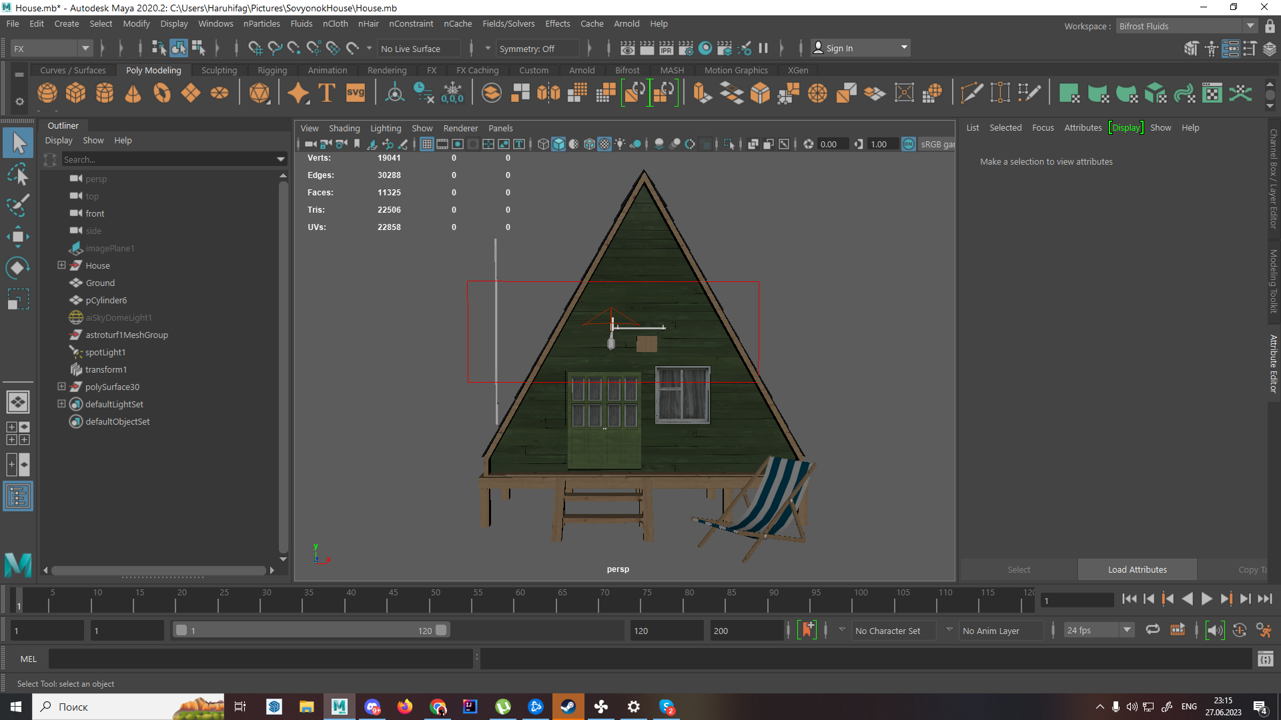Click the Load Attributes button

1137,569
